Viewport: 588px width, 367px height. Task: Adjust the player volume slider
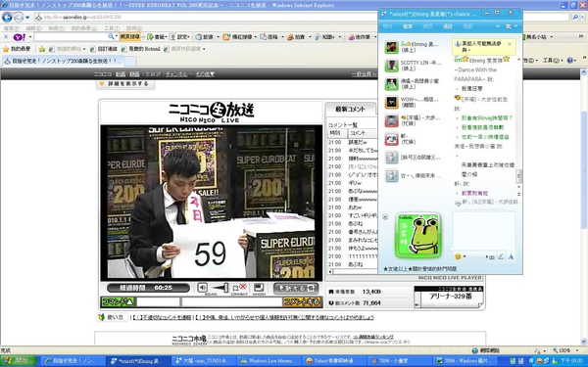pos(220,287)
